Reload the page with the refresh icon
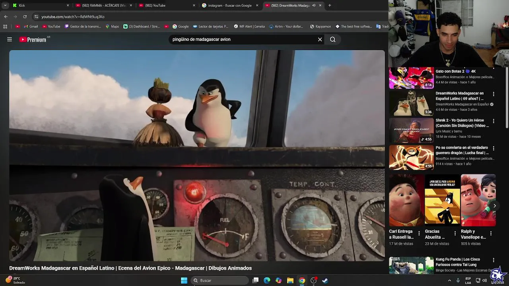Screen dimensions: 509x286 [x=25, y=17]
